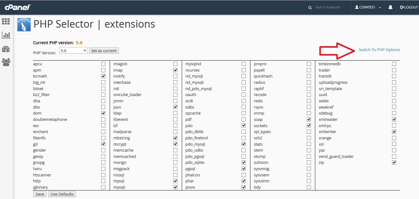Click the Search Features field

pos(327,7)
